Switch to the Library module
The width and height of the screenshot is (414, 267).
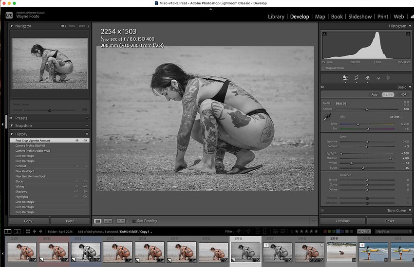point(276,17)
